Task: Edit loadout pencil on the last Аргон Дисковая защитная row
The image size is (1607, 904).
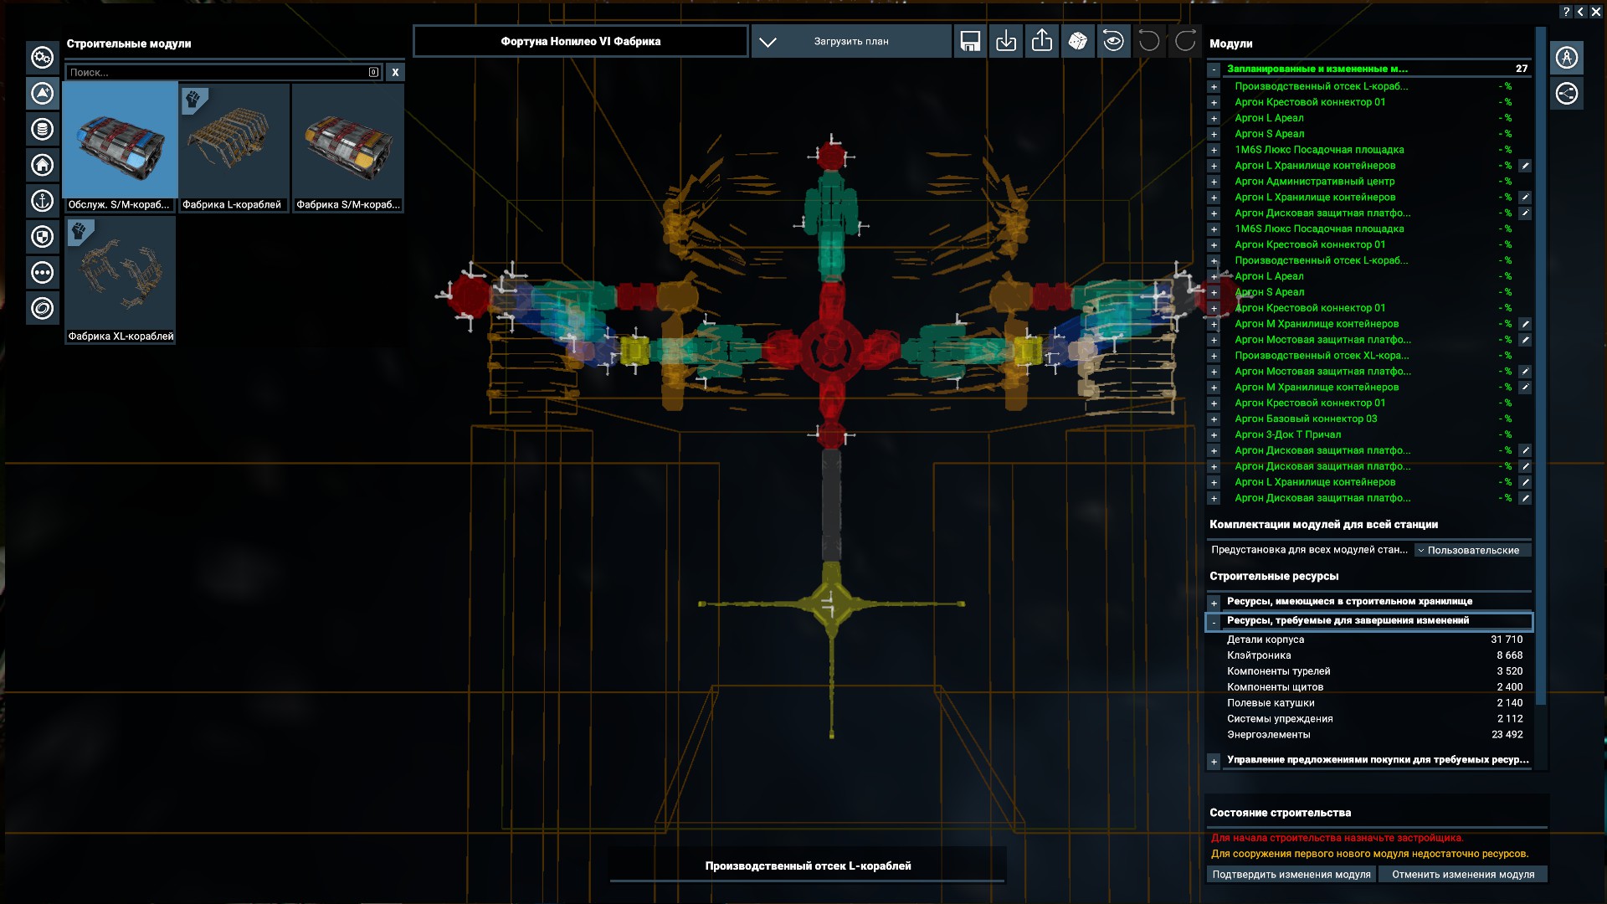Action: [x=1525, y=498]
